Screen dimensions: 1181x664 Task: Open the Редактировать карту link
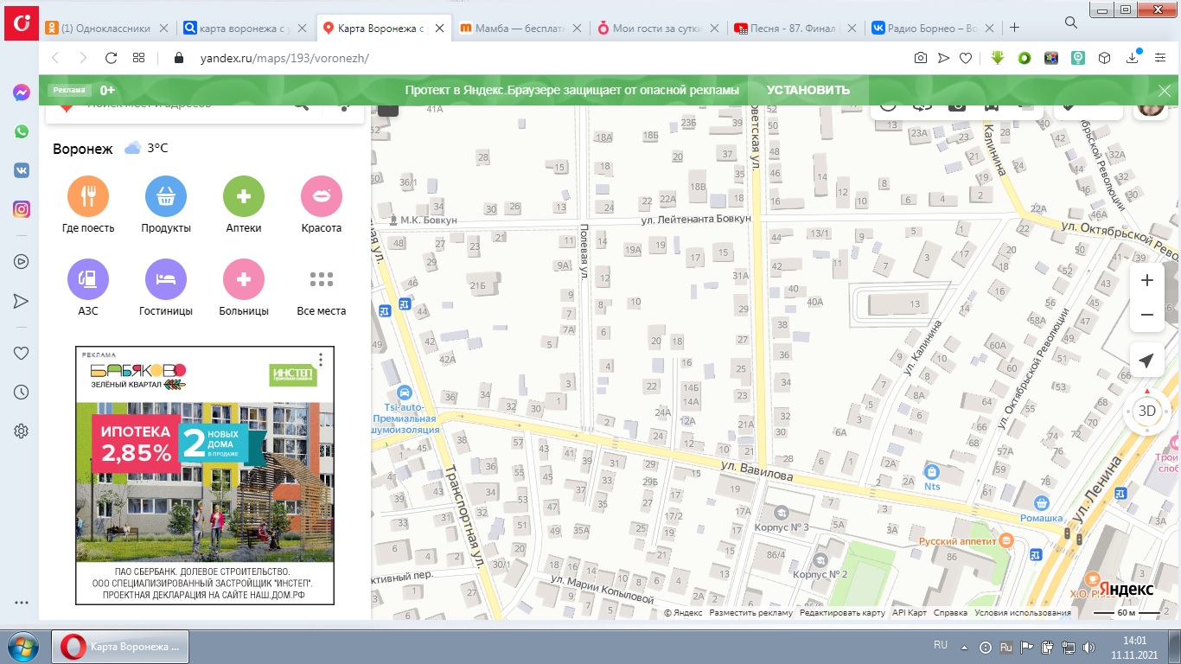pos(842,613)
